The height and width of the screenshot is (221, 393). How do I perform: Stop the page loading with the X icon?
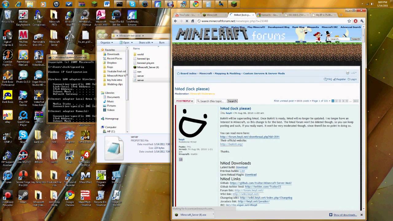[187, 21]
